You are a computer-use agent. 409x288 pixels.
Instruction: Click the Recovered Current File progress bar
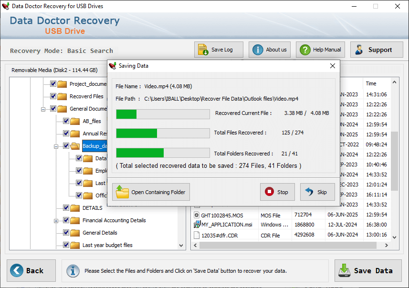tap(163, 114)
